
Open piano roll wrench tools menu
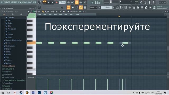[31, 12]
